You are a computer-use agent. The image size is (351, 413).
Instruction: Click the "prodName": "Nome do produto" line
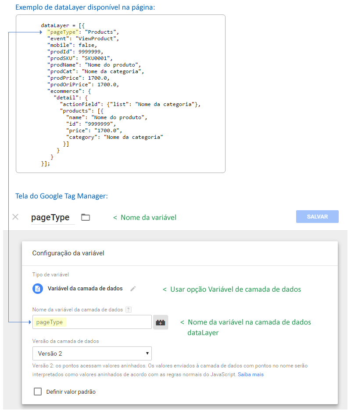[94, 65]
